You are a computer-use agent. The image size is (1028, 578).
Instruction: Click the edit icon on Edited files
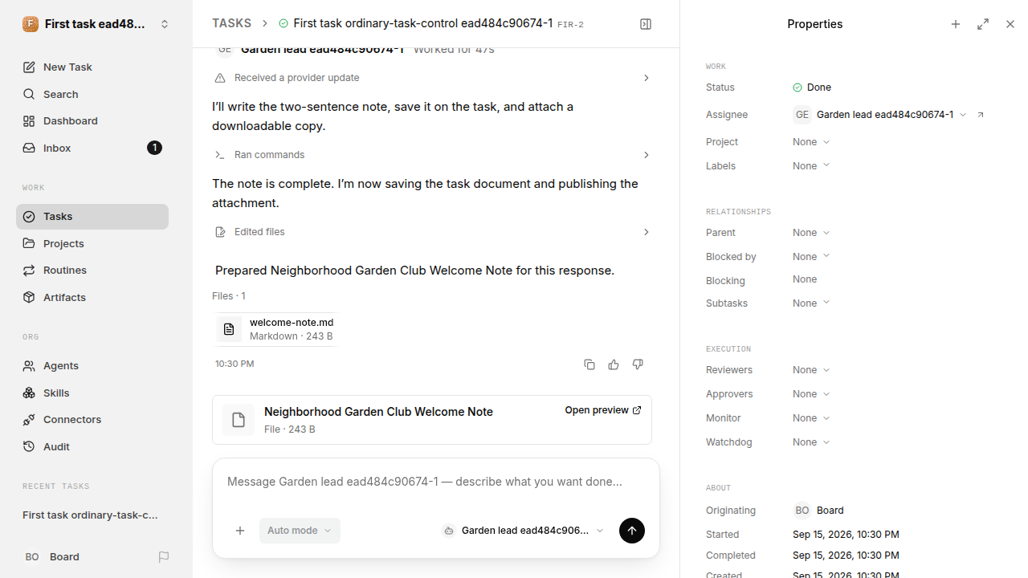[x=220, y=232]
